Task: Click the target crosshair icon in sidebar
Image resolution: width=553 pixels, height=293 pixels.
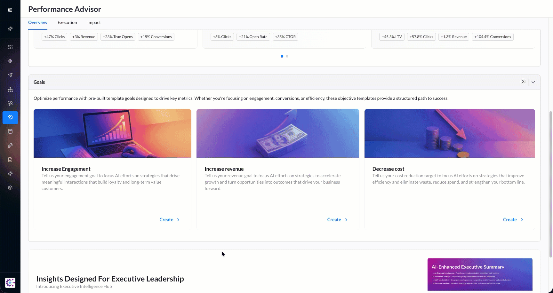Action: coord(10,61)
